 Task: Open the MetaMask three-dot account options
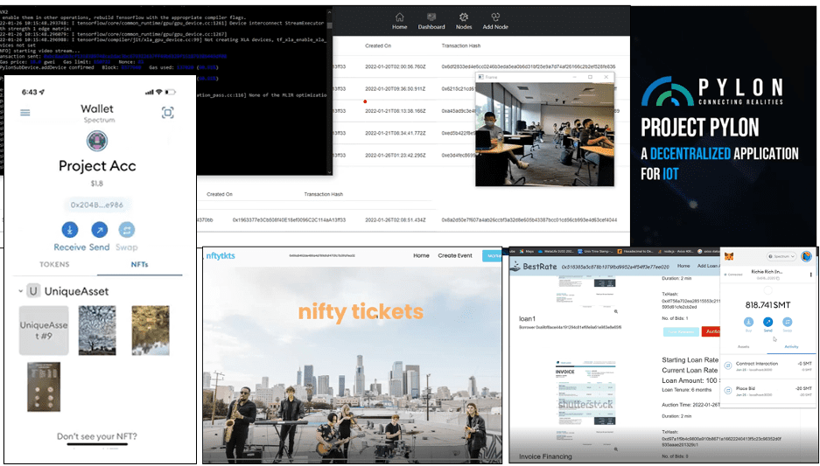[x=810, y=275]
